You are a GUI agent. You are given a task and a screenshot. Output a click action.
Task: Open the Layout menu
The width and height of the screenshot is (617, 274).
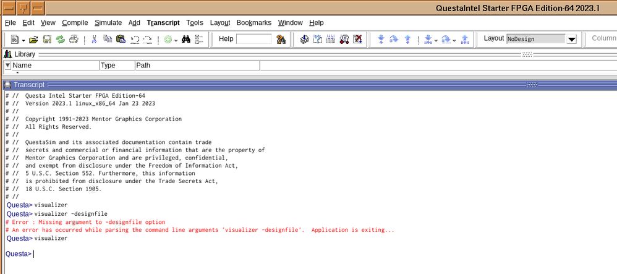click(x=220, y=22)
